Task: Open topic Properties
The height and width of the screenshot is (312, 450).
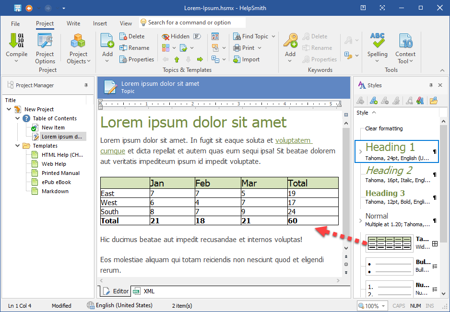Action: tap(137, 59)
